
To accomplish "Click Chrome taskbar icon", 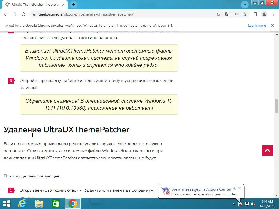I will pos(72,204).
